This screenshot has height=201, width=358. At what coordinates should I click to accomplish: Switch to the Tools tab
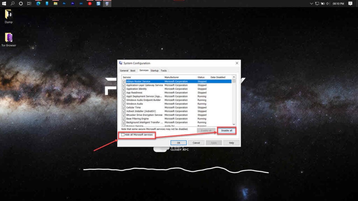point(164,70)
